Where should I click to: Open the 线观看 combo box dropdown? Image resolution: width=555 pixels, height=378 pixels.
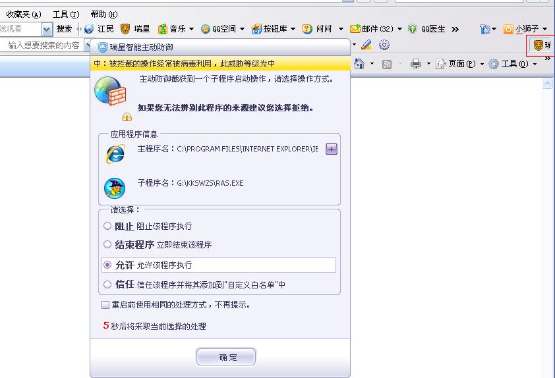click(x=47, y=30)
